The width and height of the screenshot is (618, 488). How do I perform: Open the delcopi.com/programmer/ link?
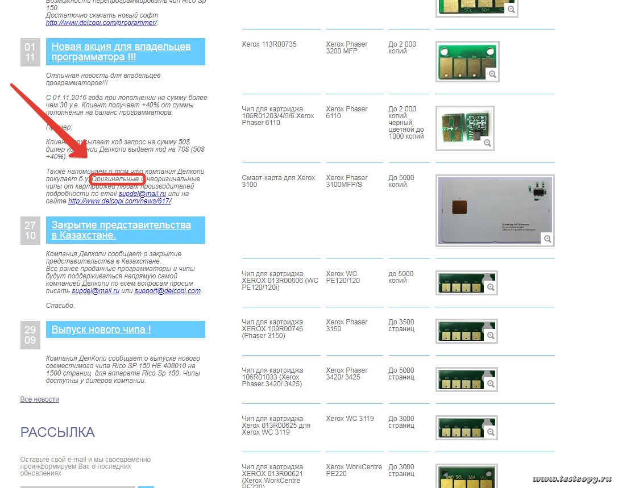pyautogui.click(x=101, y=23)
